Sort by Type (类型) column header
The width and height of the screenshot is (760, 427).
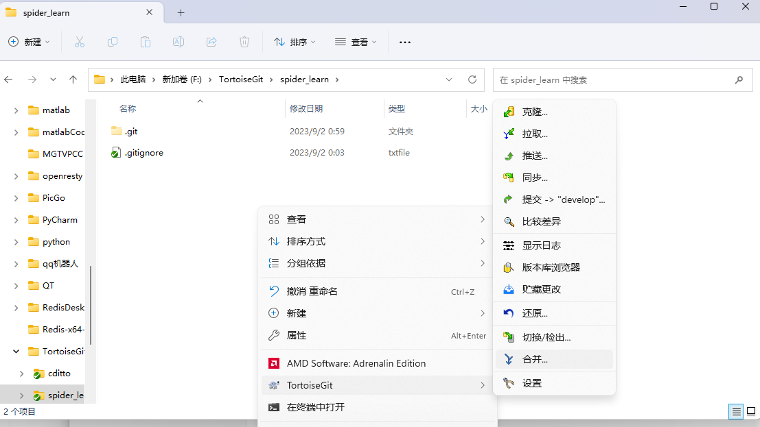(x=397, y=109)
